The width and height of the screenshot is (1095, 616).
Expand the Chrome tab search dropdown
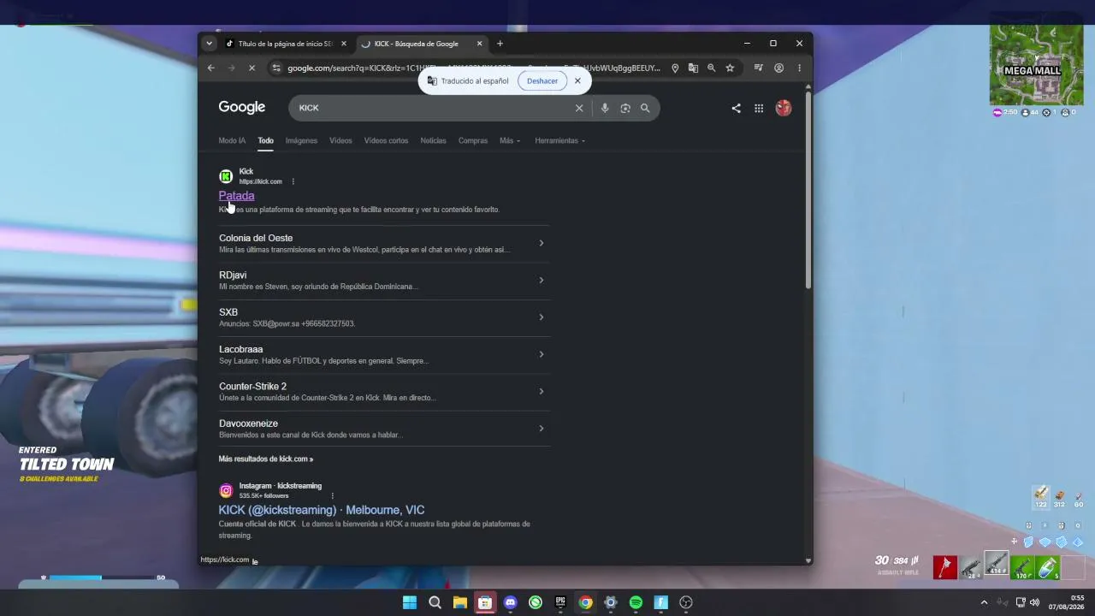coord(209,44)
